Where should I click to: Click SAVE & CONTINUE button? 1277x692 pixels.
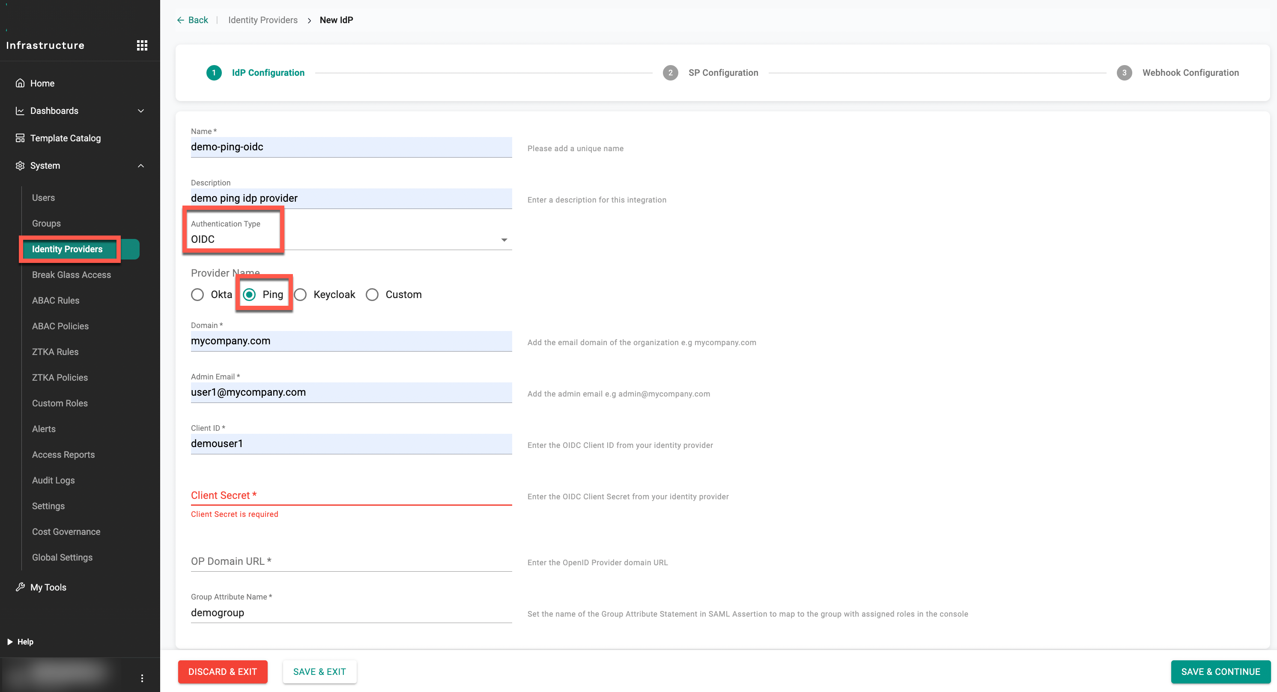pos(1220,671)
